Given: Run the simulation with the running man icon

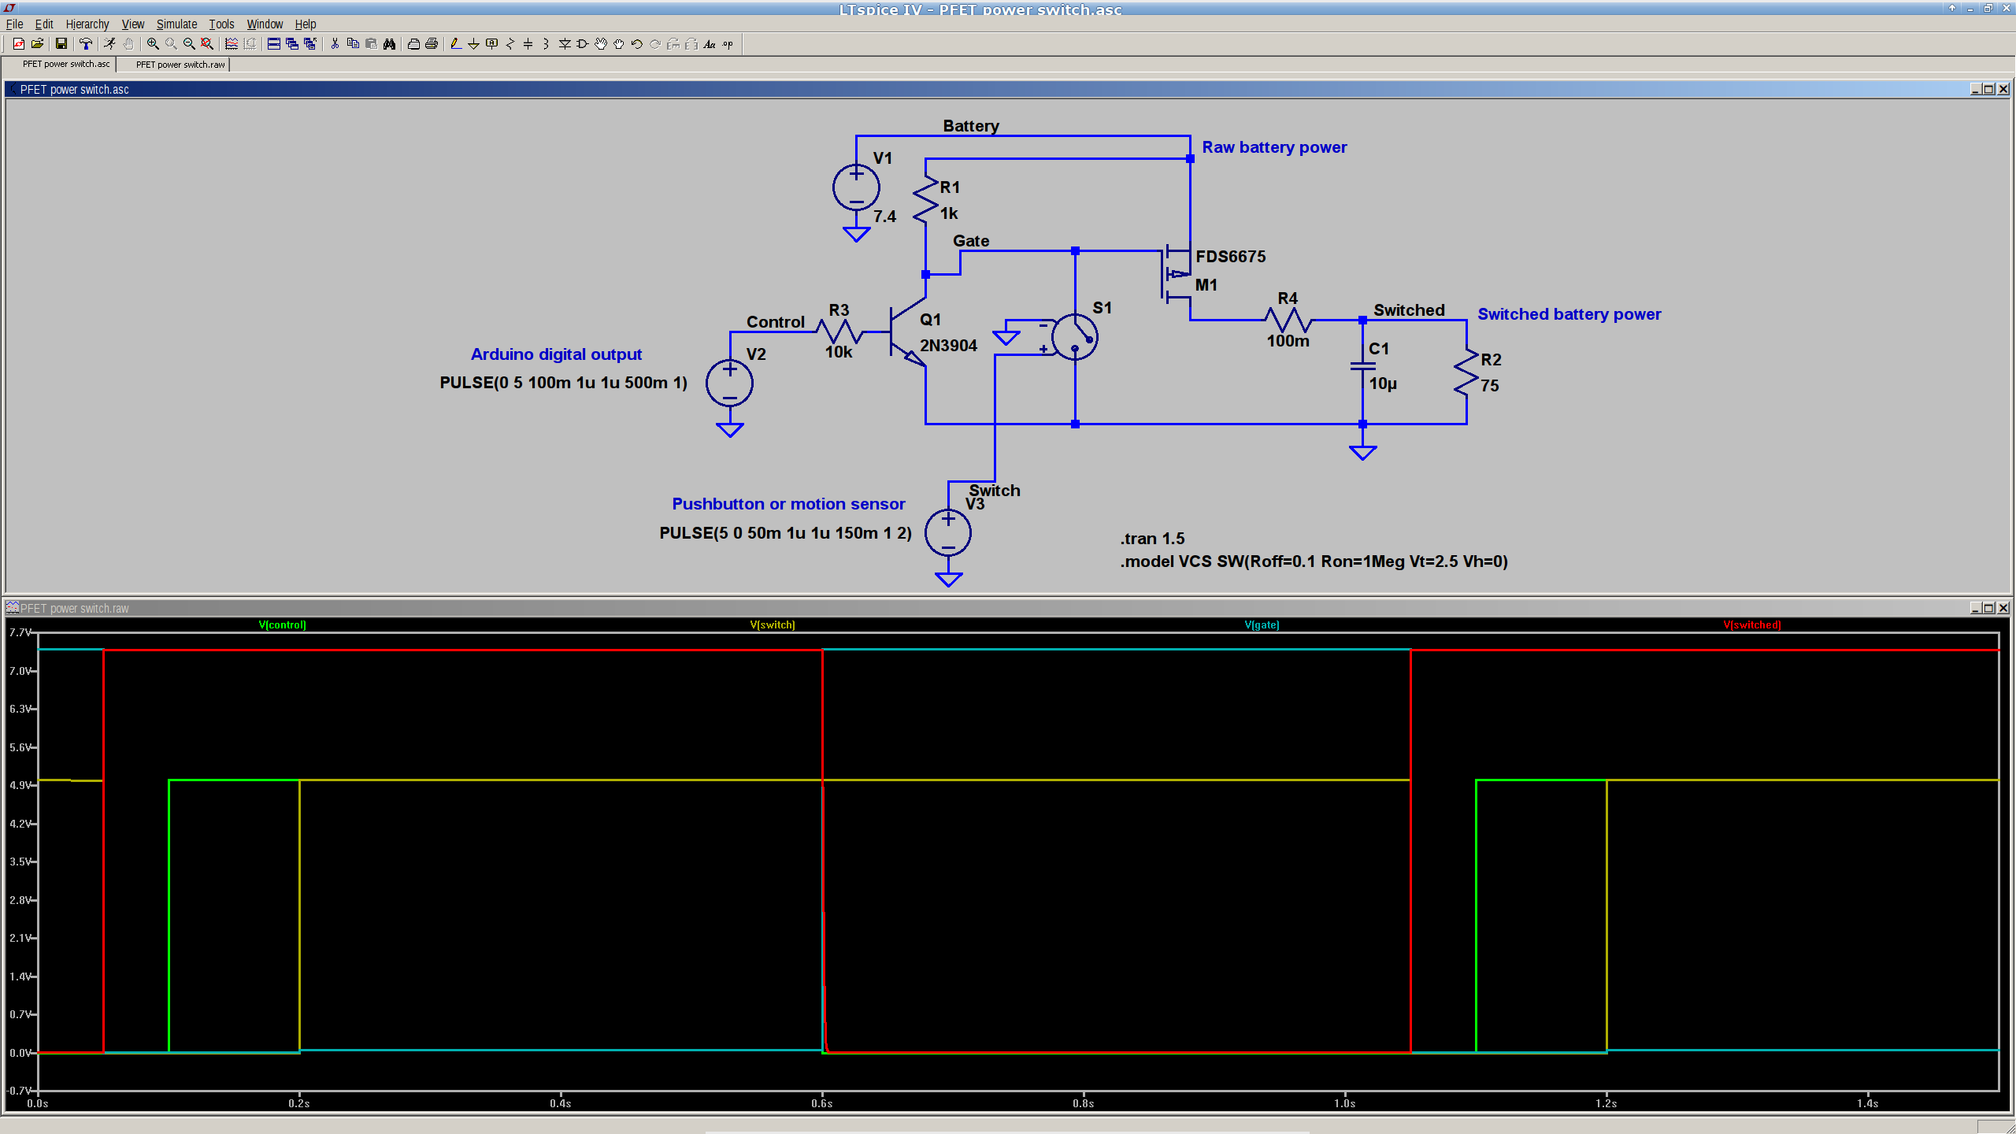Looking at the screenshot, I should pyautogui.click(x=109, y=44).
